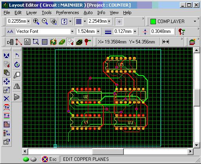
Task: Click the green padstack tool icon
Action: click(62, 42)
